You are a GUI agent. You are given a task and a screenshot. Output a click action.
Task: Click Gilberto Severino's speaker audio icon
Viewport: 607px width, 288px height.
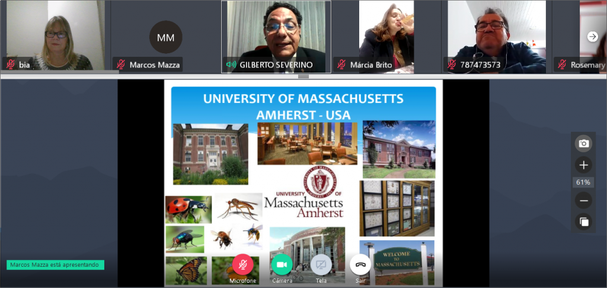coord(231,65)
